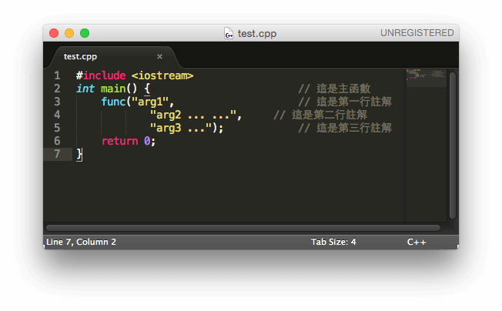The width and height of the screenshot is (502, 311).
Task: Click line number 7 in the gutter
Action: (57, 154)
